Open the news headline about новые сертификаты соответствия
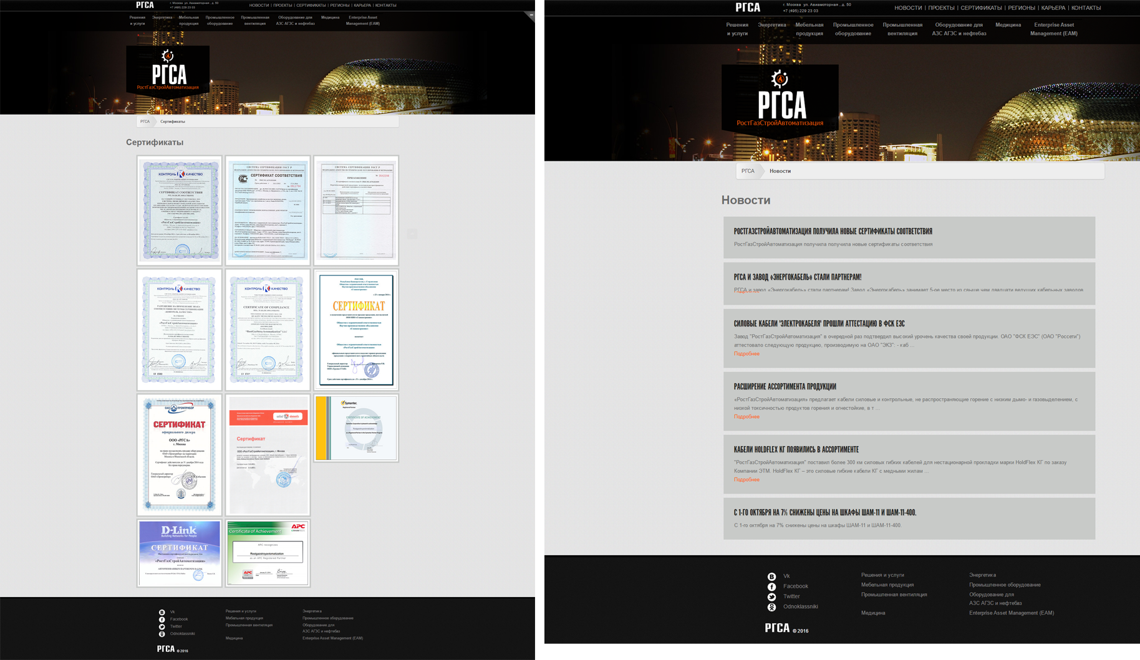The height and width of the screenshot is (660, 1140). point(833,231)
